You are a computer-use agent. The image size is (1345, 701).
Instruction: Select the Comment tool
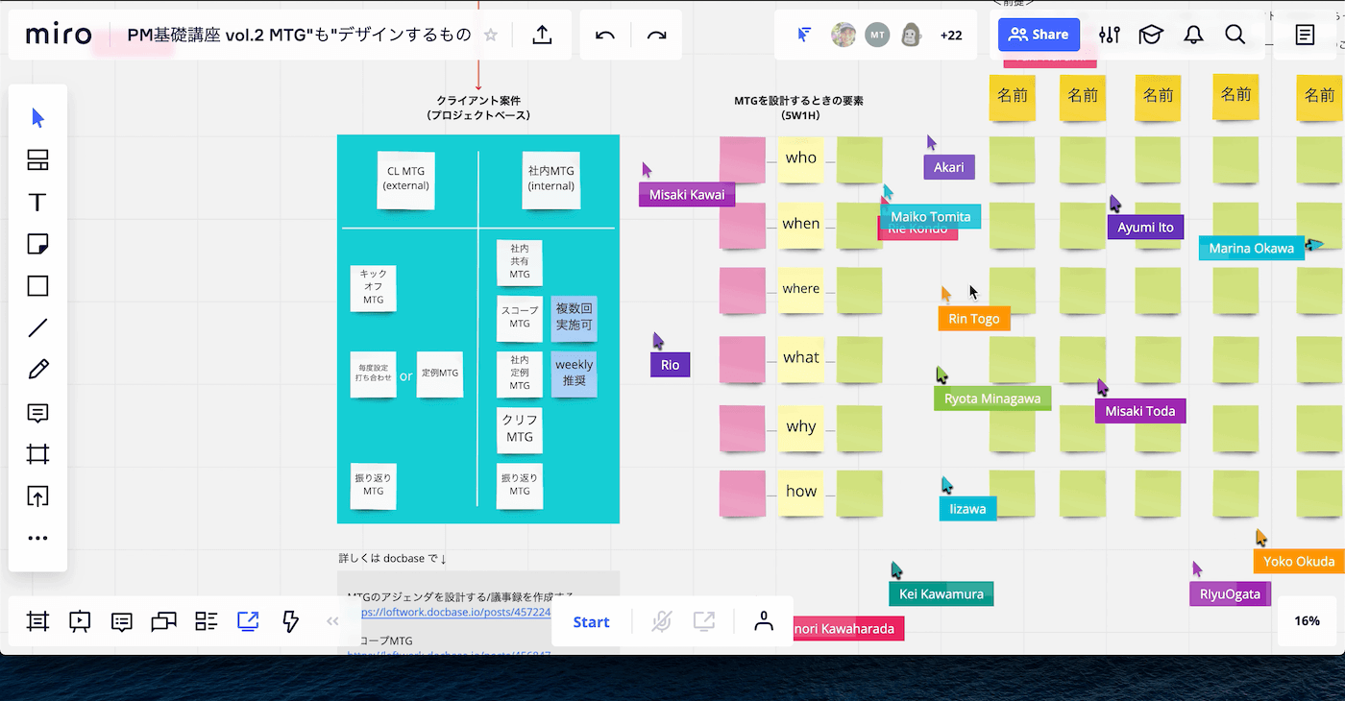[37, 413]
